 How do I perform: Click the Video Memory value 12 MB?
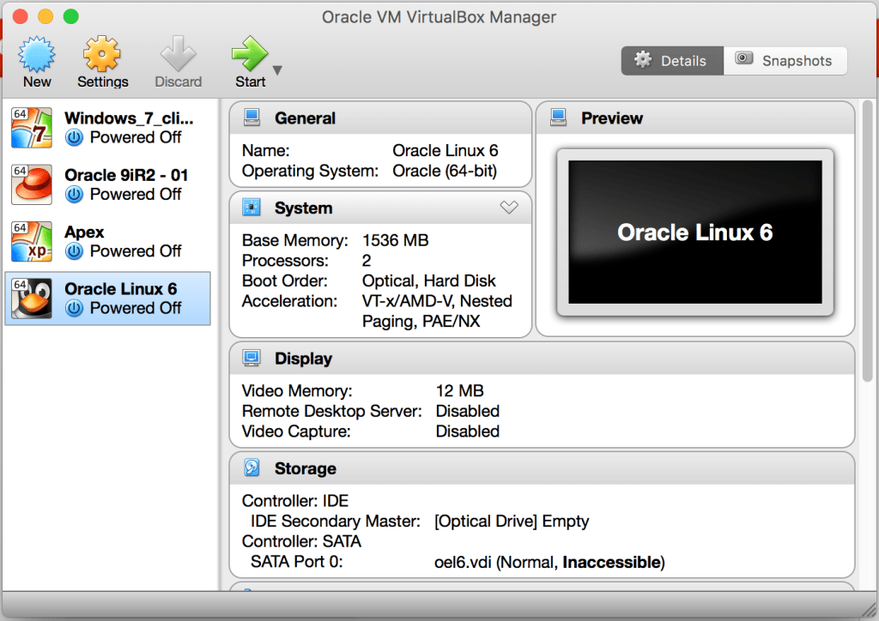tap(460, 391)
